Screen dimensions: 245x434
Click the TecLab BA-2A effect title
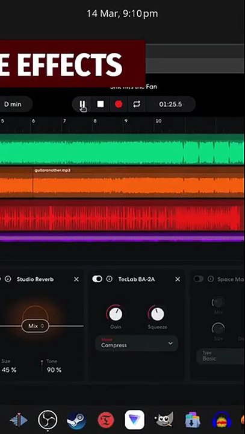137,279
